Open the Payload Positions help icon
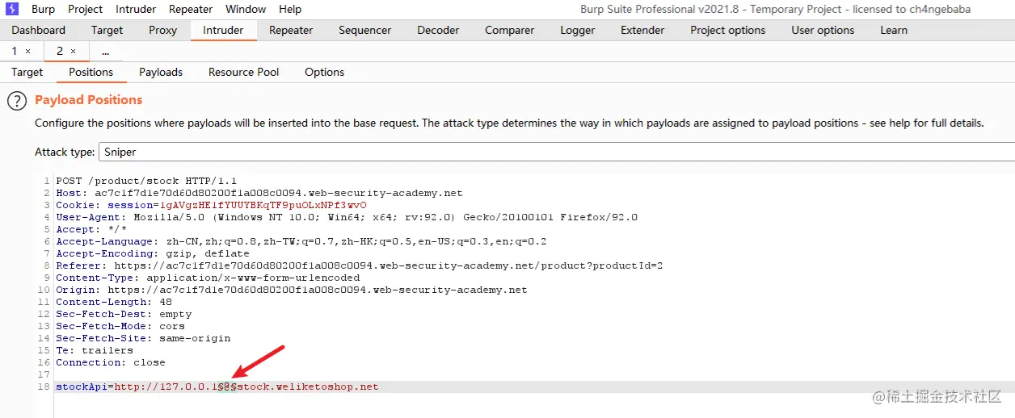Screen dimensions: 1015x418 [x=16, y=101]
